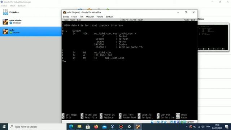Open Microsoft Store from taskbar
Viewport: 231px width, 130px height.
pos(88,127)
